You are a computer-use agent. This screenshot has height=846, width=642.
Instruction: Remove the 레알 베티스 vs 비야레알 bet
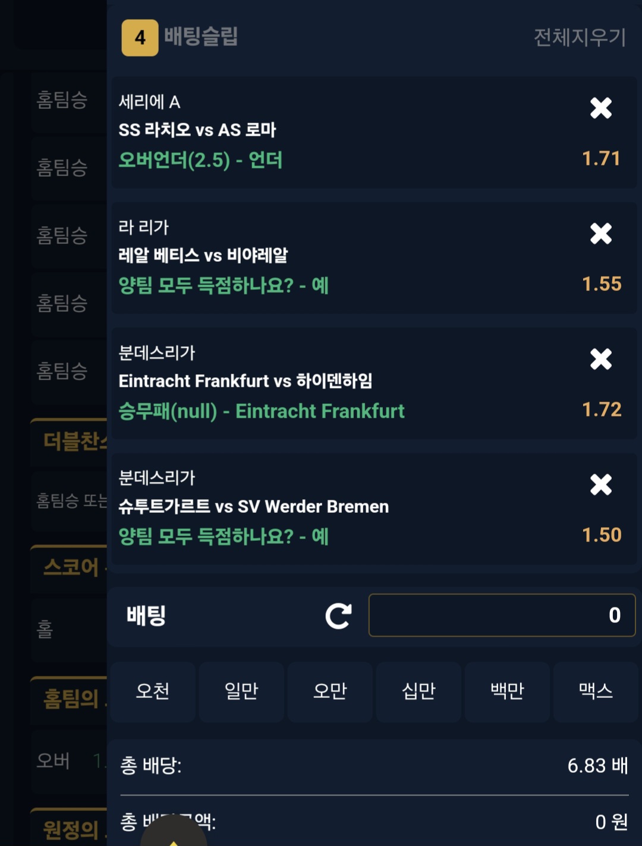coord(601,234)
